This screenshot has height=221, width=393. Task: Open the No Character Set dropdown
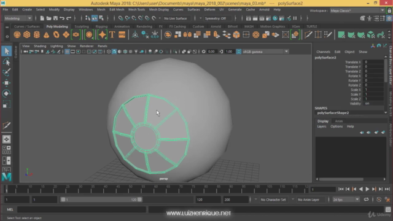tap(273, 200)
